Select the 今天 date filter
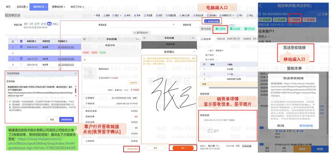 [31, 24]
